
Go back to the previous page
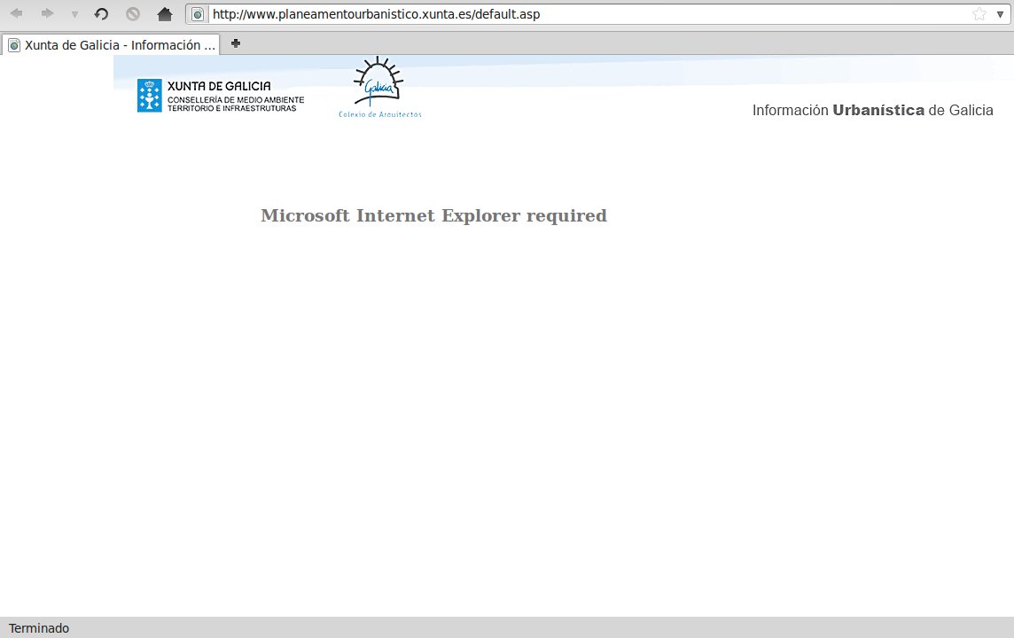click(x=16, y=14)
